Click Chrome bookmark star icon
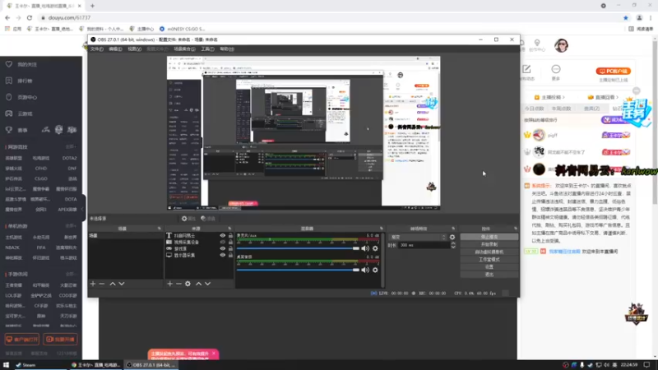The height and width of the screenshot is (370, 658). [x=626, y=17]
